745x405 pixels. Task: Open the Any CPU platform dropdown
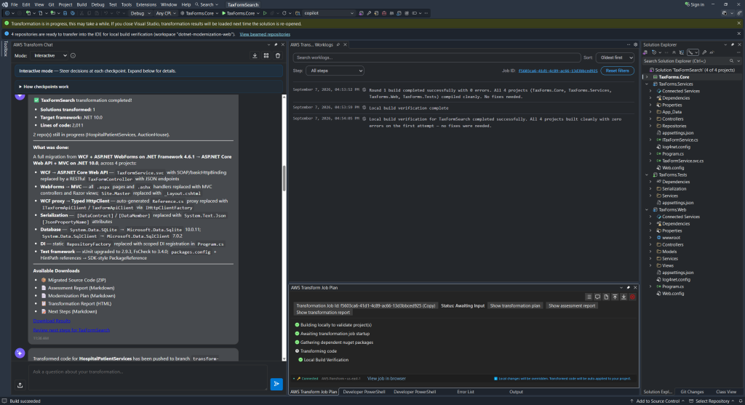(166, 13)
